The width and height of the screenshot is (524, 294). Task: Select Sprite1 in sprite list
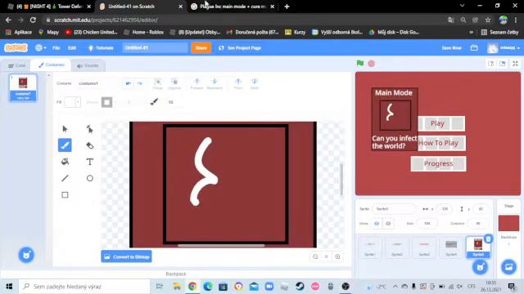(369, 247)
